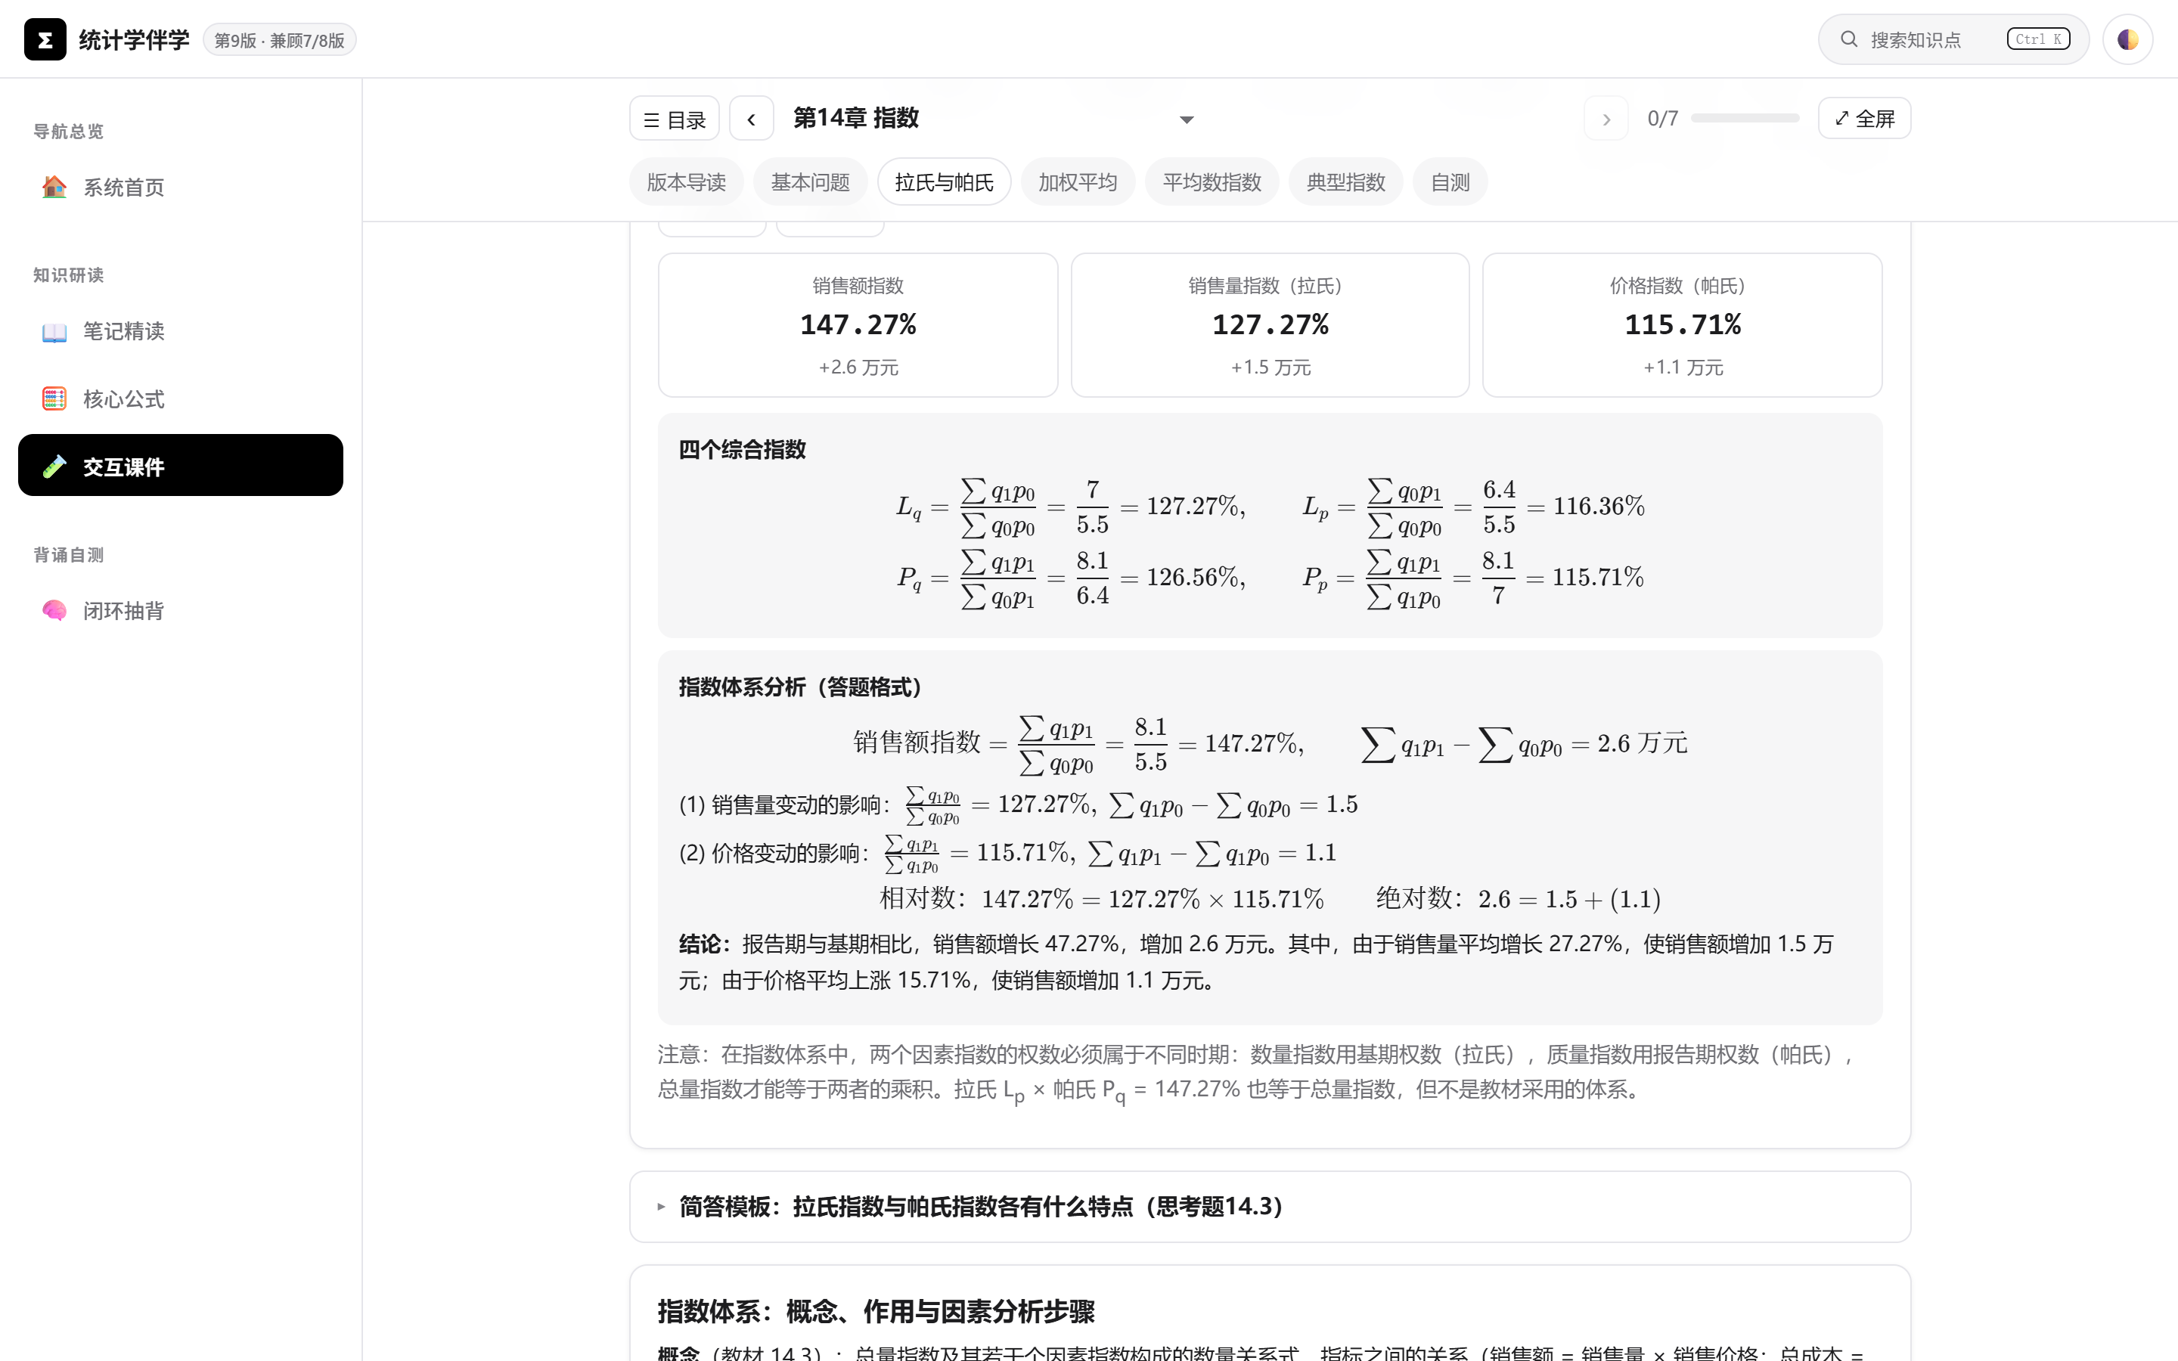The width and height of the screenshot is (2178, 1361).
Task: Switch to the 版本导读 tab
Action: [687, 181]
